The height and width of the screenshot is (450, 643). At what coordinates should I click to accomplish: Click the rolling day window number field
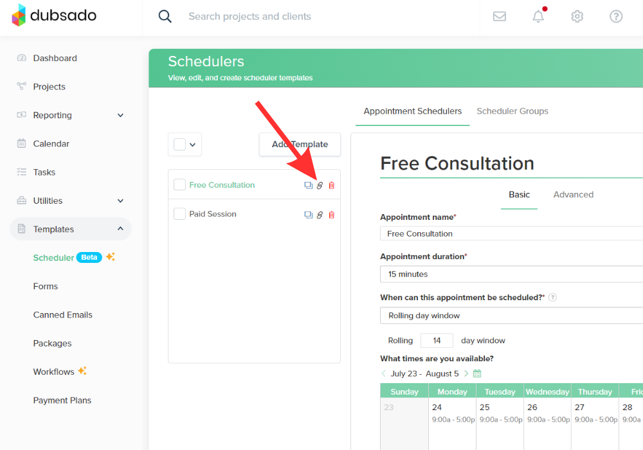[437, 341]
